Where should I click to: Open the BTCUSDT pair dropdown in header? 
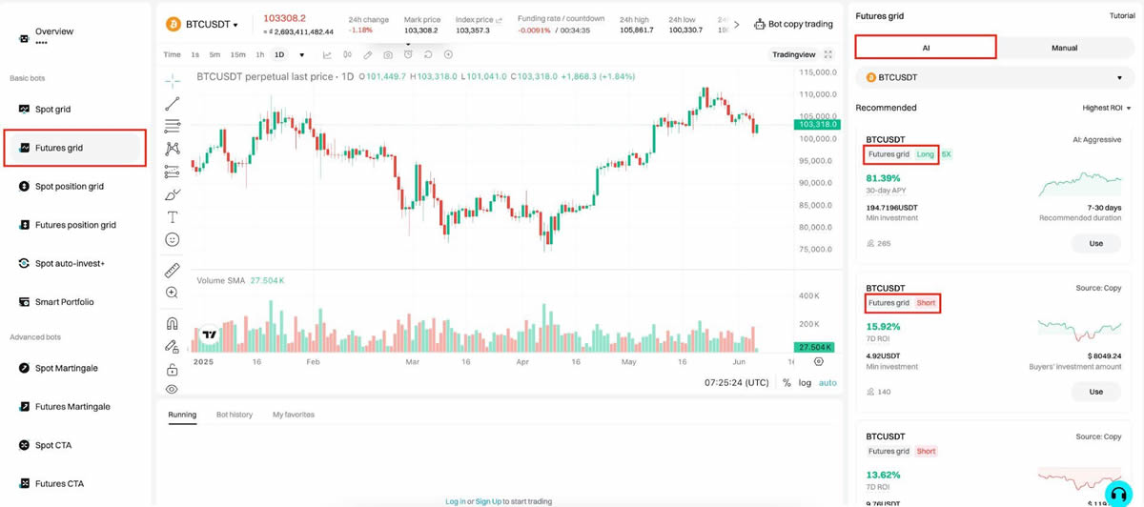[x=212, y=25]
